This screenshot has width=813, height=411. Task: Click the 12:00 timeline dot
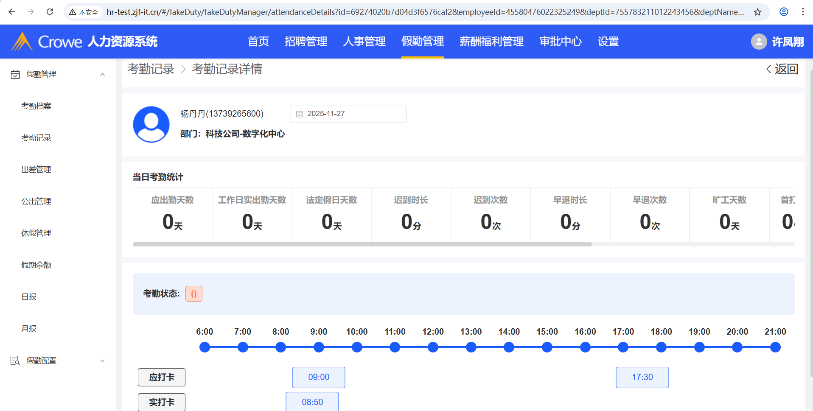tap(433, 347)
